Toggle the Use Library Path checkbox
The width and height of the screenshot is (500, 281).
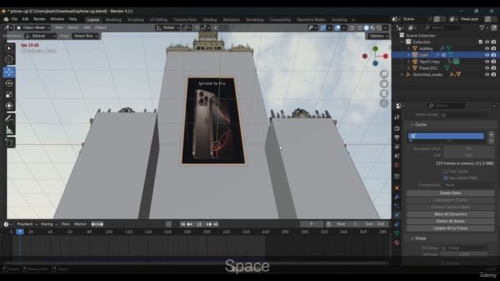446,178
